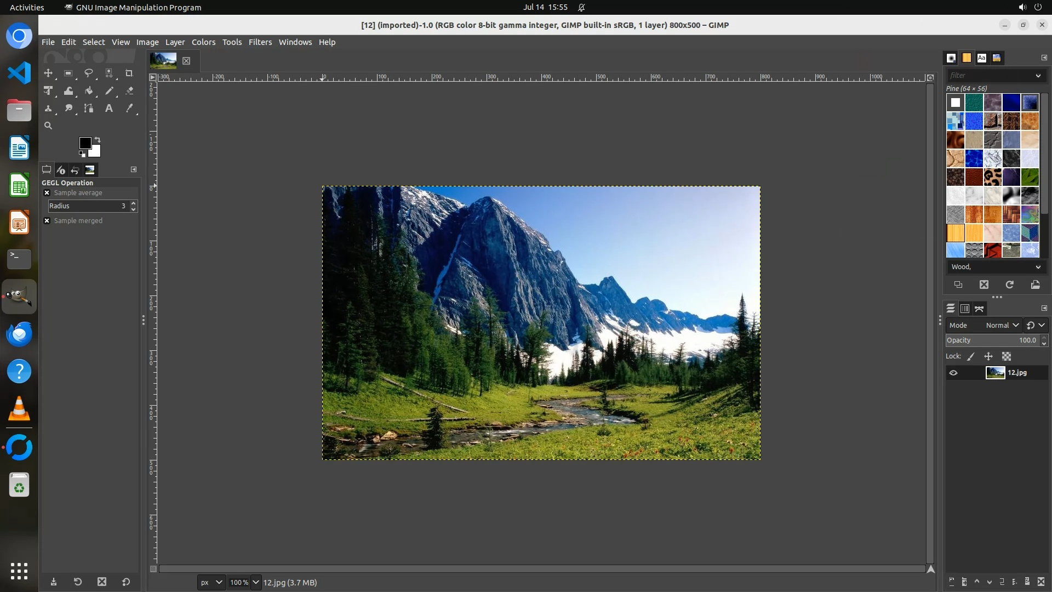Select the Eraser tool

click(x=129, y=91)
